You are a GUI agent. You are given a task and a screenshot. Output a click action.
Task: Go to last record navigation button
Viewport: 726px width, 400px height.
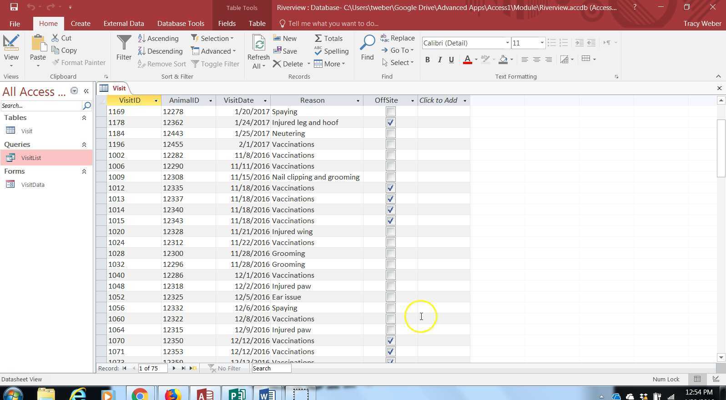coord(183,368)
